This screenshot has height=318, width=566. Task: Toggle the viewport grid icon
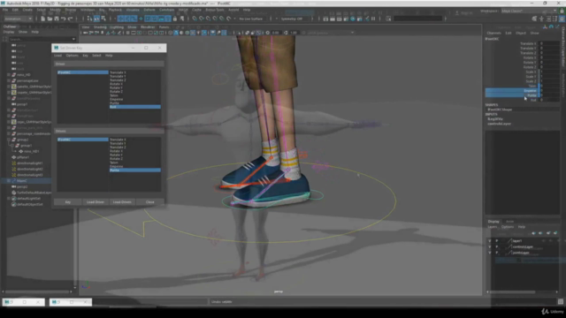tap(127, 33)
